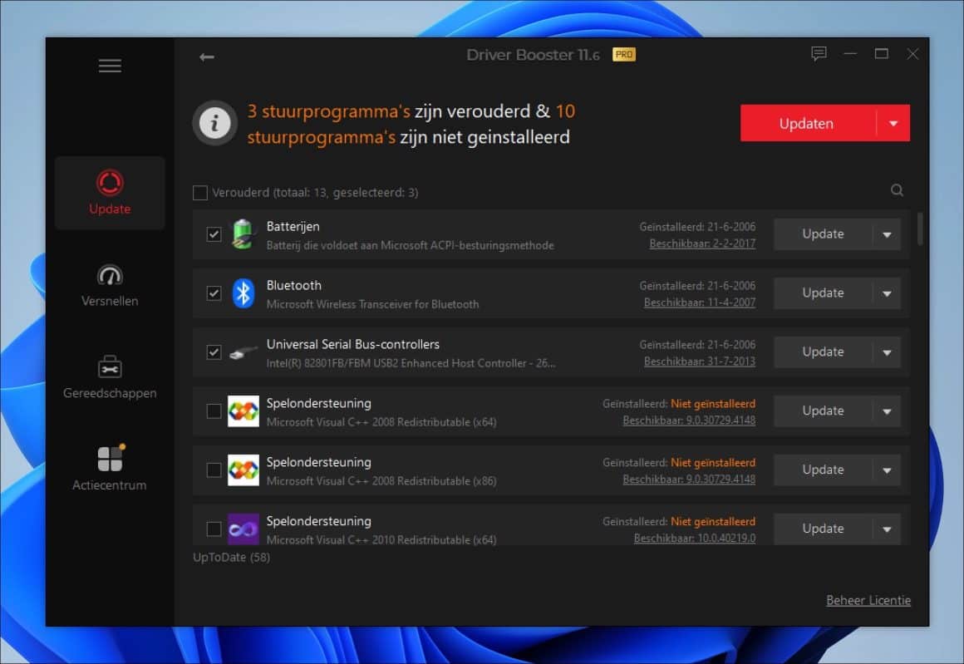Screen dimensions: 964x664
Task: Expand the dropdown next to the red Updaten button
Action: click(x=895, y=123)
